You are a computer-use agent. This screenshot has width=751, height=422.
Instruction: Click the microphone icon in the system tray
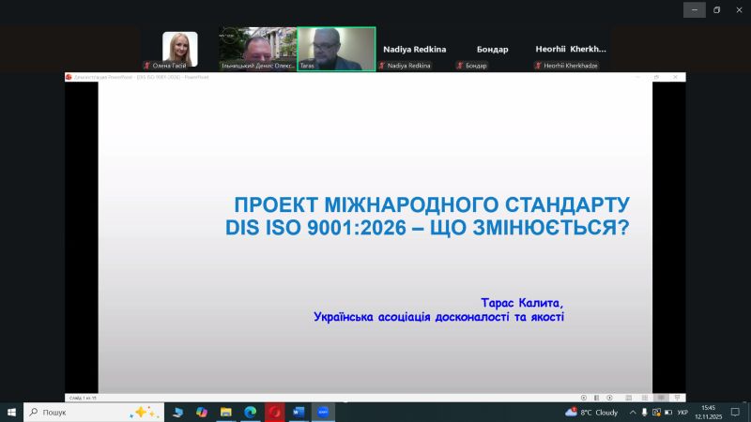[645, 412]
